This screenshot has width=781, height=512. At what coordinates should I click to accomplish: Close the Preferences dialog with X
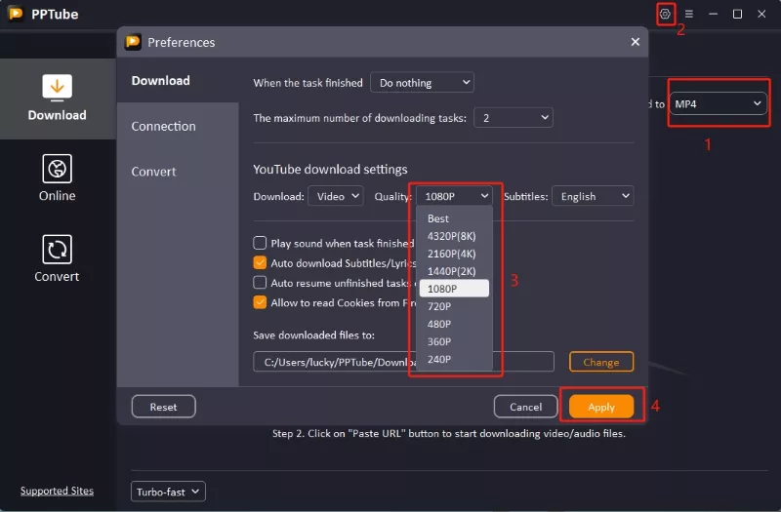[x=636, y=42]
